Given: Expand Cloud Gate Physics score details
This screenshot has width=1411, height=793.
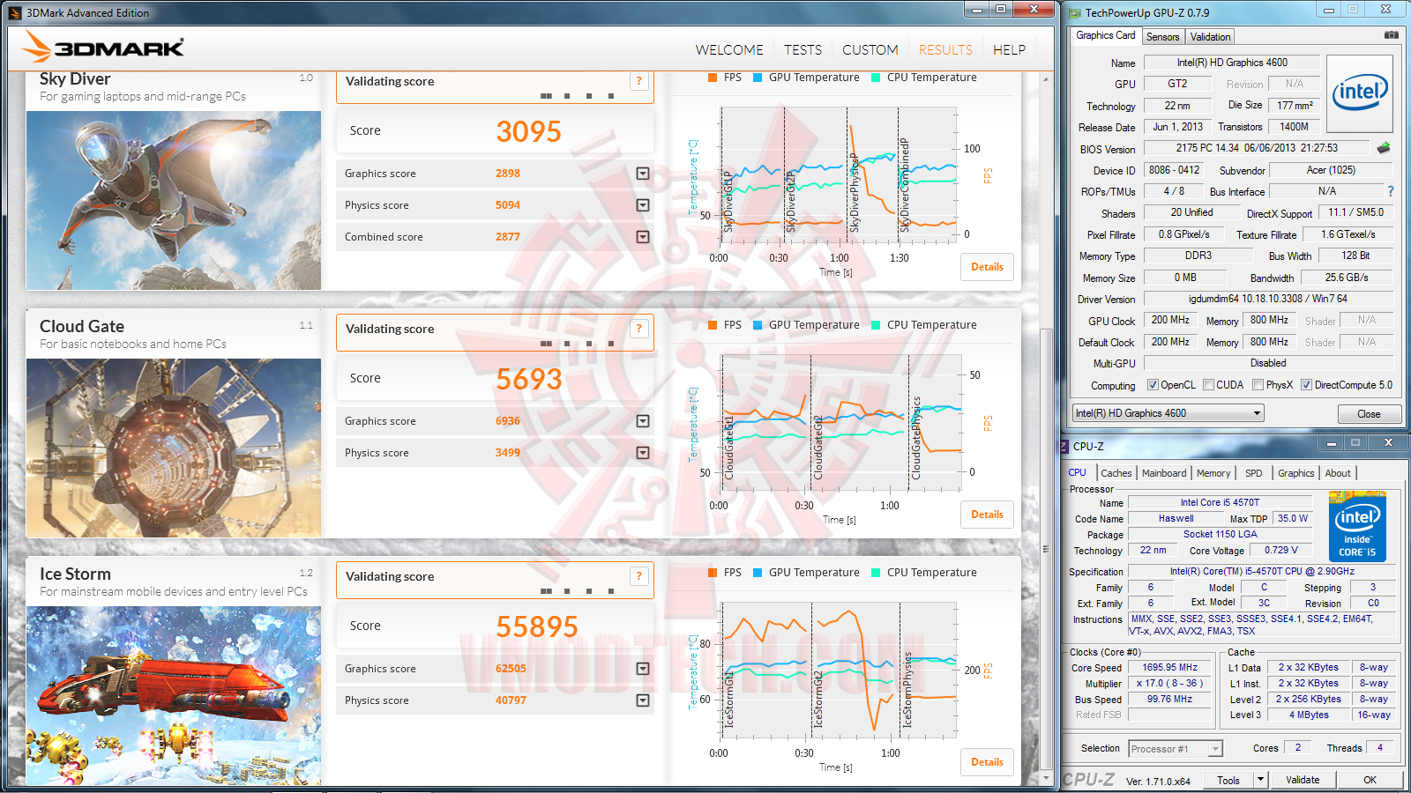Looking at the screenshot, I should pyautogui.click(x=643, y=453).
